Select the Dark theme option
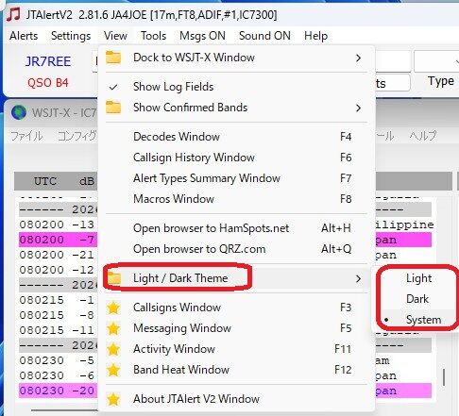The width and height of the screenshot is (459, 416). tap(417, 299)
